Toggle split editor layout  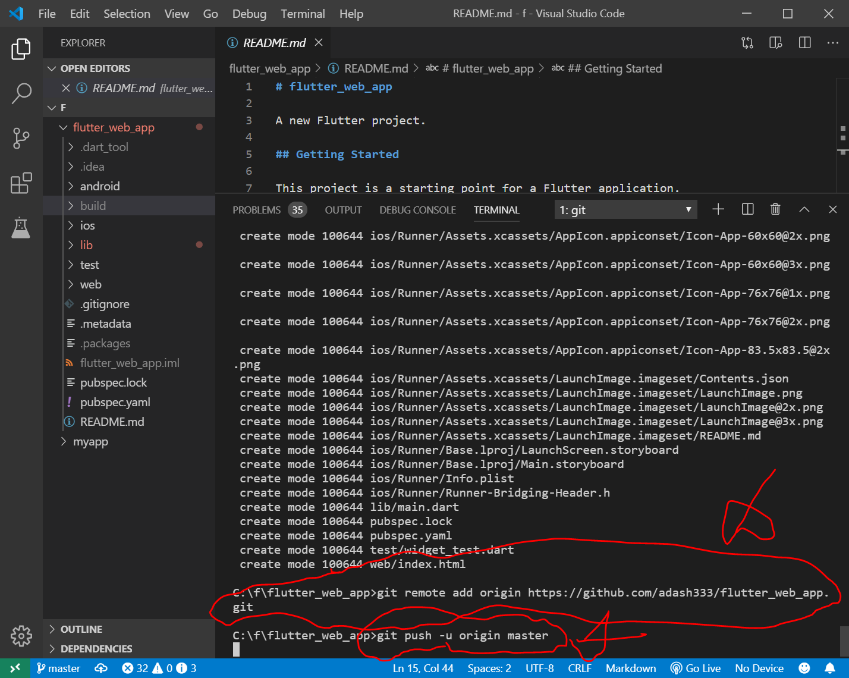pyautogui.click(x=804, y=43)
